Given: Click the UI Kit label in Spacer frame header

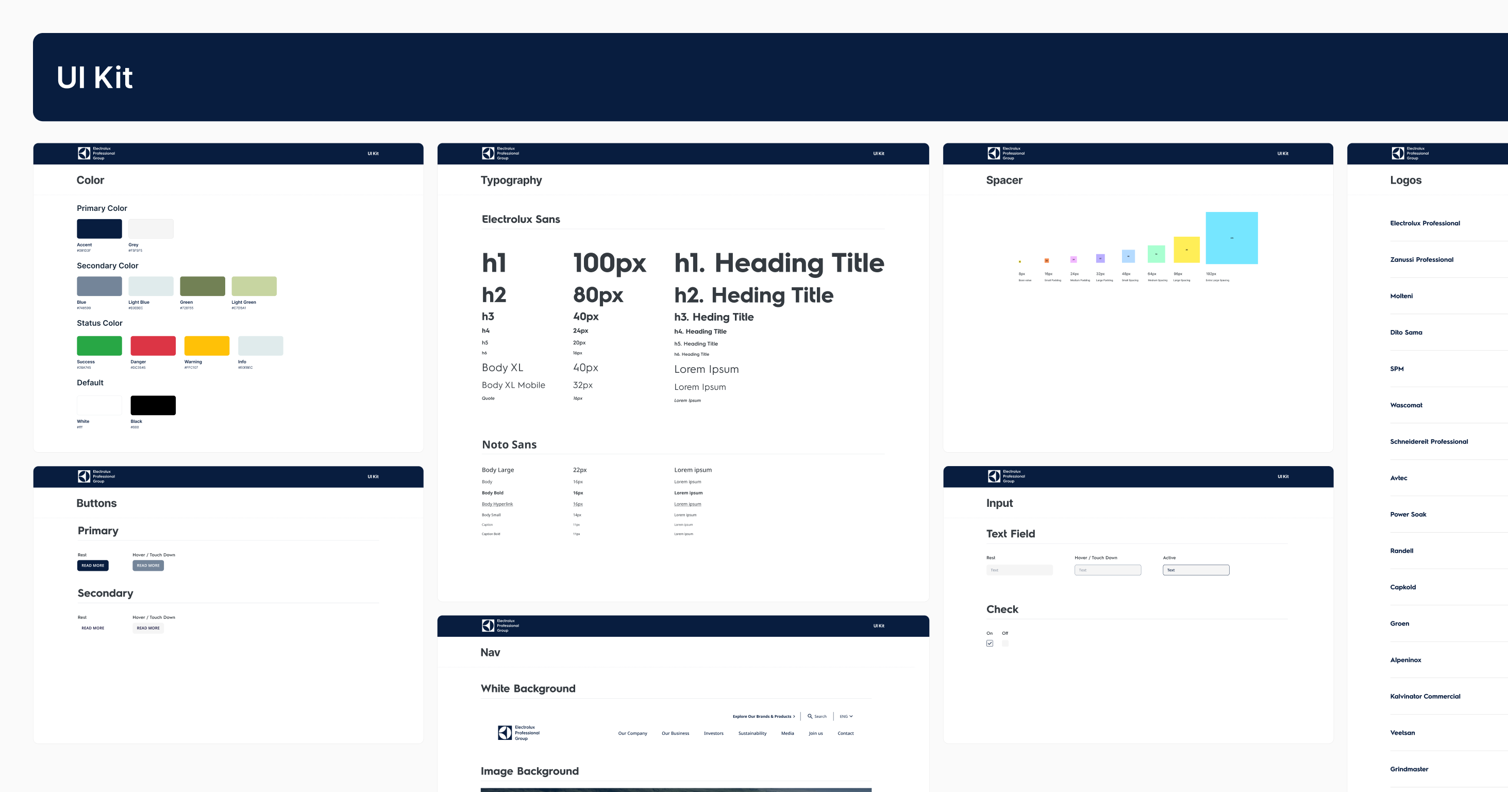Looking at the screenshot, I should [x=1283, y=154].
